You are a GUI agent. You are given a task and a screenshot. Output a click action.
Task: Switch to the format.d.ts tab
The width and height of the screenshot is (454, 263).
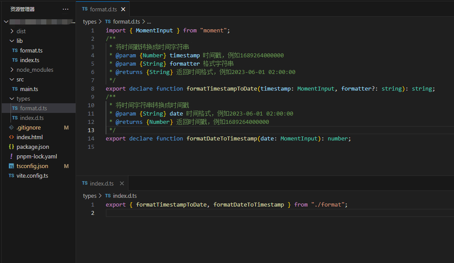100,9
